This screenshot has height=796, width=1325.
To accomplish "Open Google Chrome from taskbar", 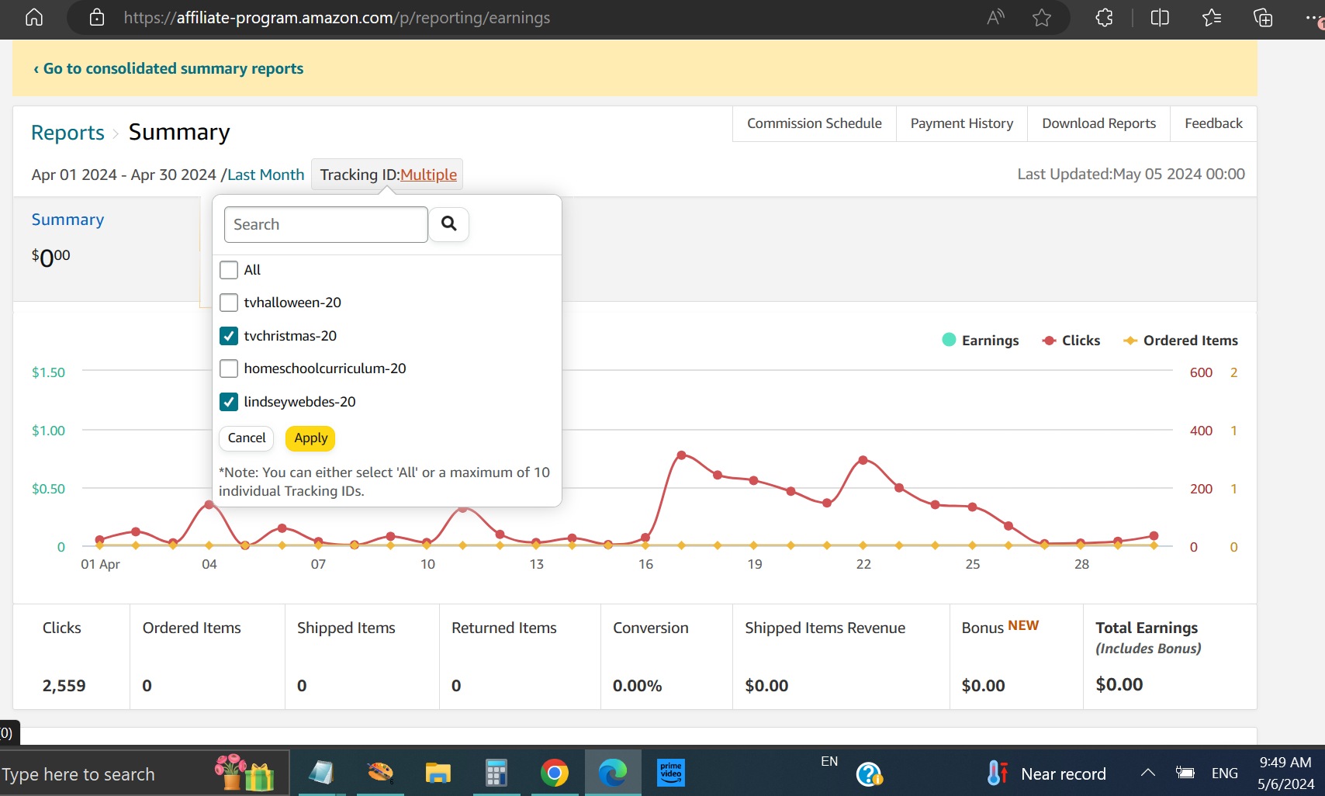I will click(x=555, y=774).
